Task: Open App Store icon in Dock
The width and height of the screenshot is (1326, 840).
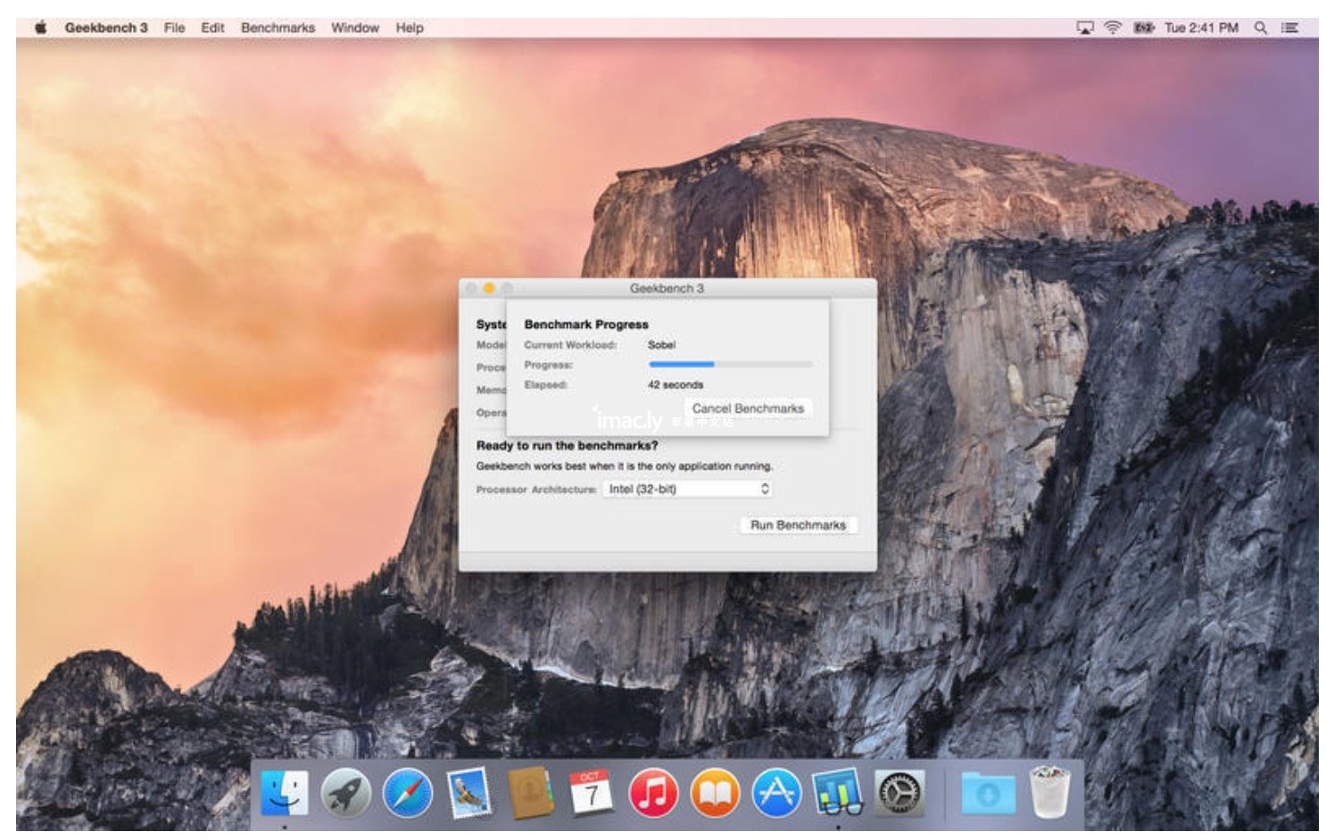Action: point(776,793)
